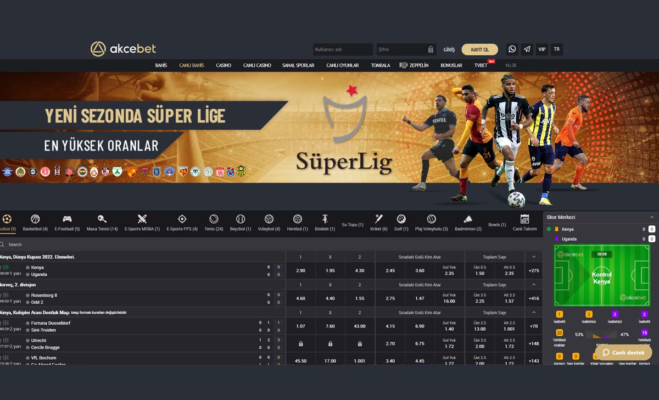Expand +148 markets for Utrecht match
The image size is (659, 400).
point(533,344)
